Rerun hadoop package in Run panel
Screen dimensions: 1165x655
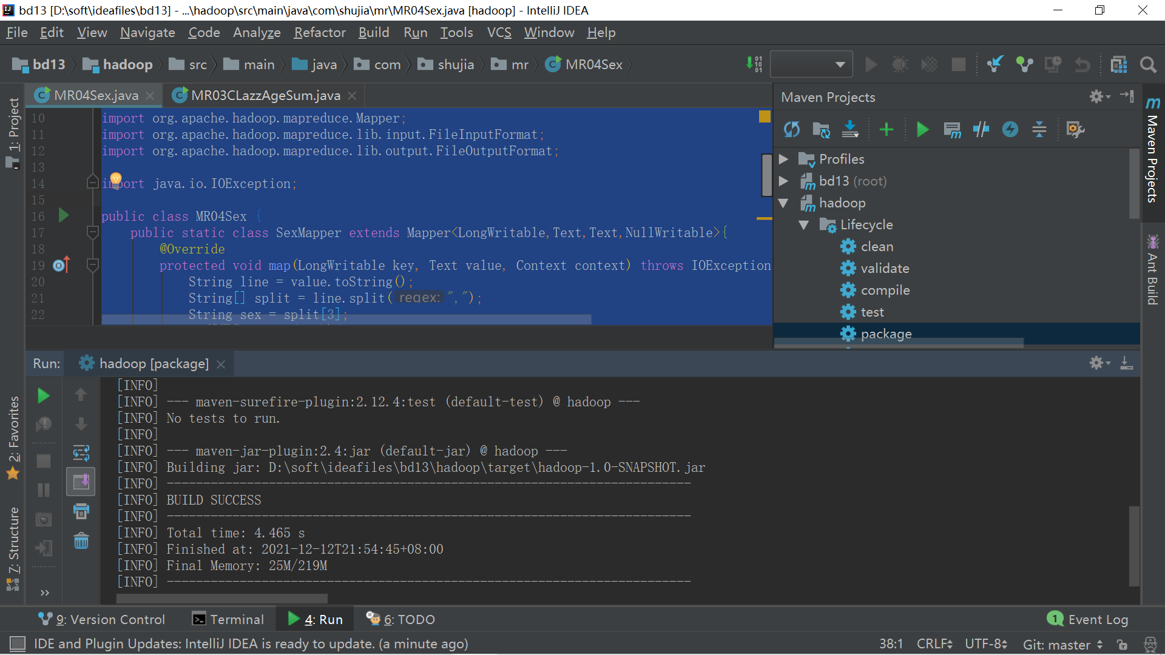(43, 396)
